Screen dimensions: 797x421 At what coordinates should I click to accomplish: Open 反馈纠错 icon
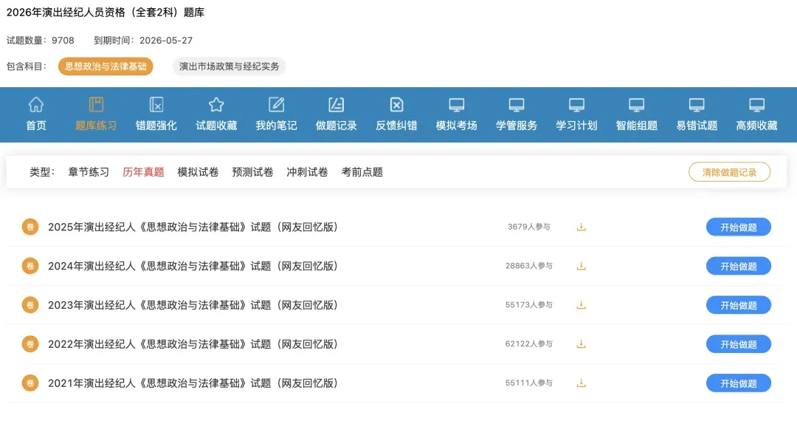(x=396, y=105)
